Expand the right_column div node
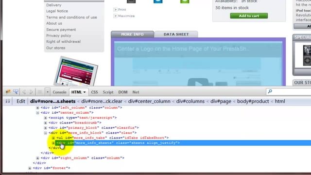Viewport: 311px width, 175px height. pyautogui.click(x=37, y=158)
